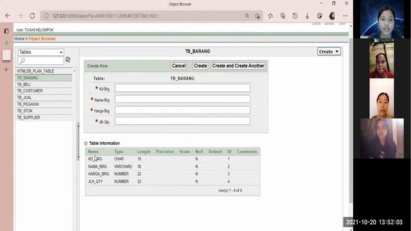
Task: Focus the Kd Brg input field
Action: [182, 88]
